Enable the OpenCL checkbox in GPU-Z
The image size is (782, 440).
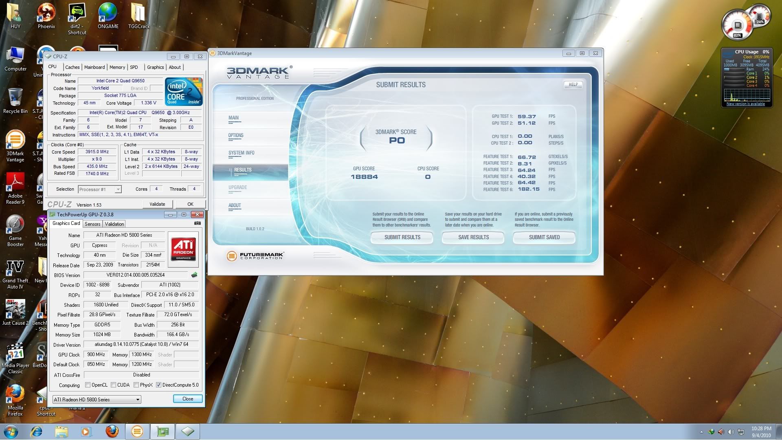88,385
